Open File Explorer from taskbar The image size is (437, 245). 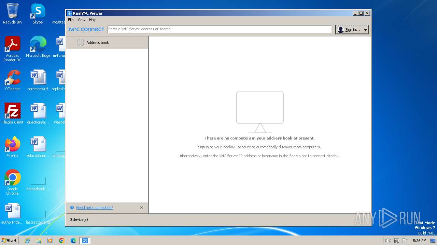pos(39,241)
